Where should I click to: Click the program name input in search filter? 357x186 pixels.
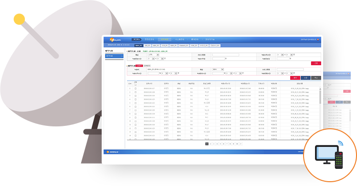pos(226,55)
